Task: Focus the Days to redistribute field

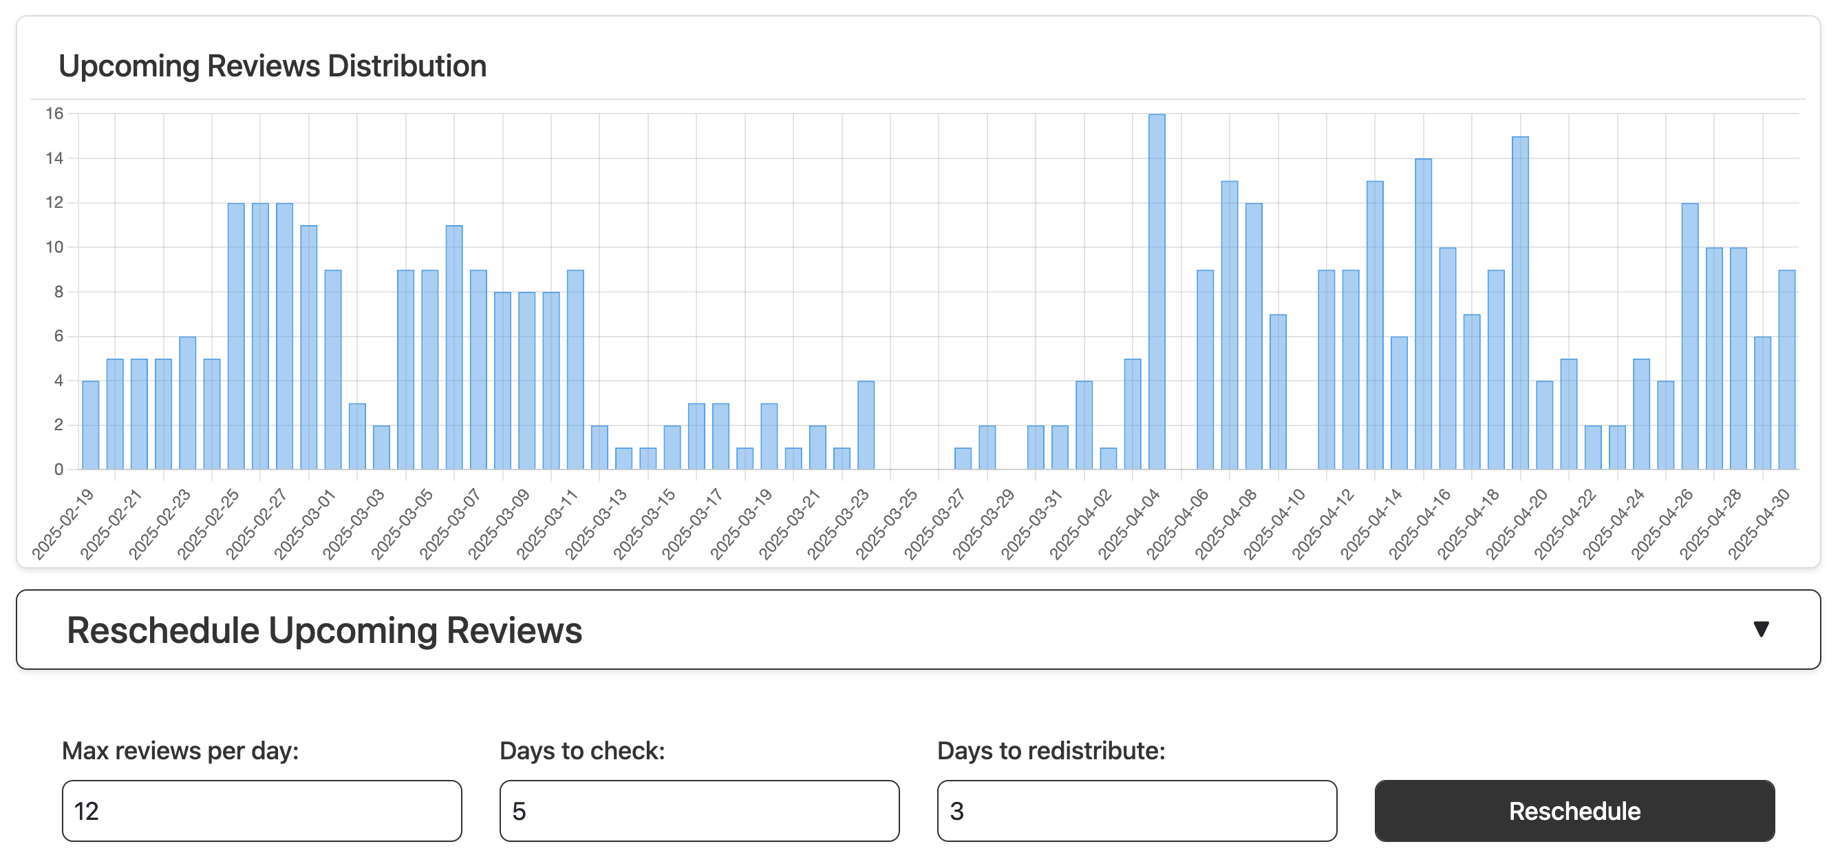Action: (1137, 811)
